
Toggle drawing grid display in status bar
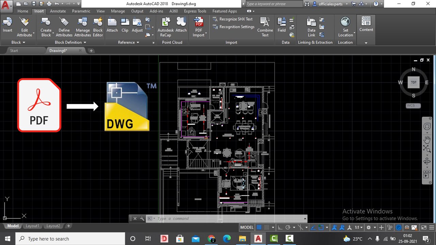[259, 227]
